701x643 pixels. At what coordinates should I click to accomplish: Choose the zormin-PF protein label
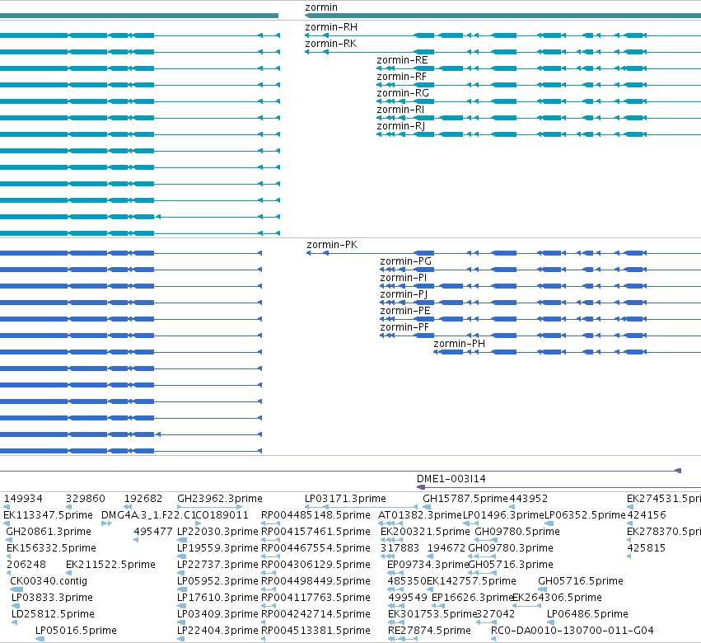[404, 327]
